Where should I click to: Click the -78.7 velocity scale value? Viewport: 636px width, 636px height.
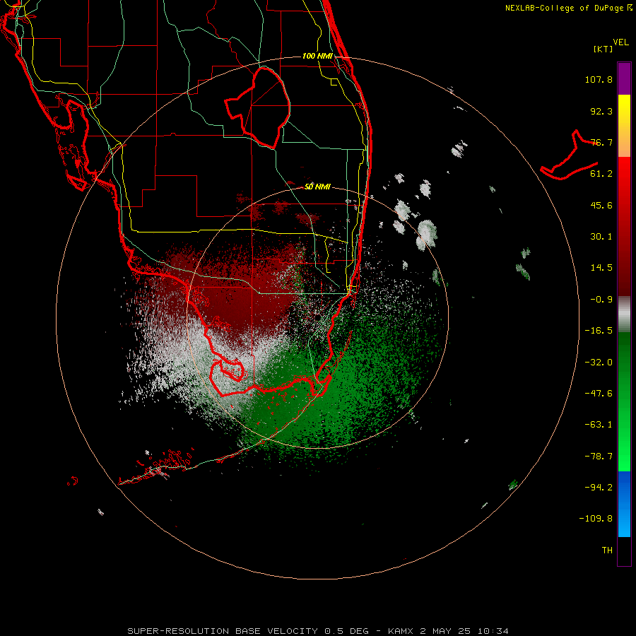[599, 457]
